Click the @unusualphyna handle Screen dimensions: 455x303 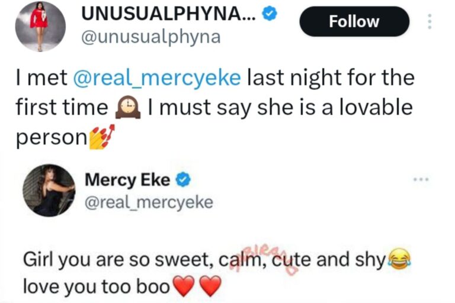pyautogui.click(x=151, y=37)
